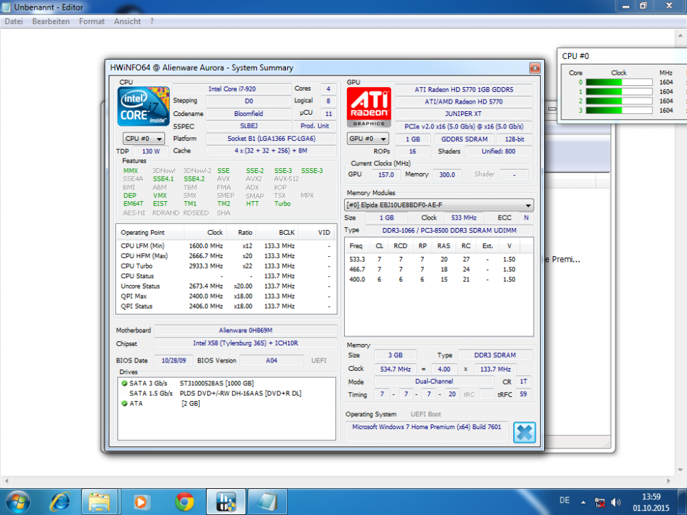The height and width of the screenshot is (515, 687).
Task: Click the Windows Start orb
Action: pyautogui.click(x=19, y=501)
